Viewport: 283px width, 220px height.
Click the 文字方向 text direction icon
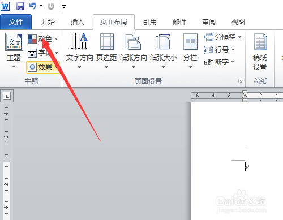[x=79, y=41]
